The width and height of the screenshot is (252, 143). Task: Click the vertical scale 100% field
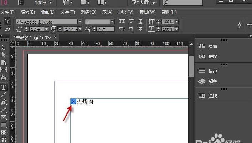(168, 22)
